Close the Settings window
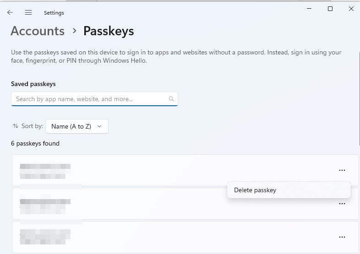 [x=351, y=9]
